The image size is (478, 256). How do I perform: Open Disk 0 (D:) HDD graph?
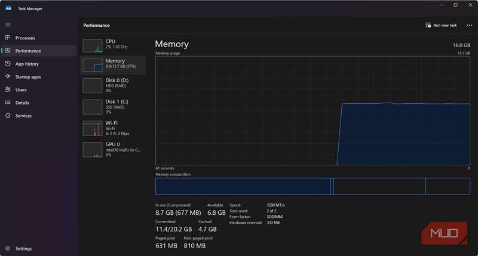click(x=112, y=85)
